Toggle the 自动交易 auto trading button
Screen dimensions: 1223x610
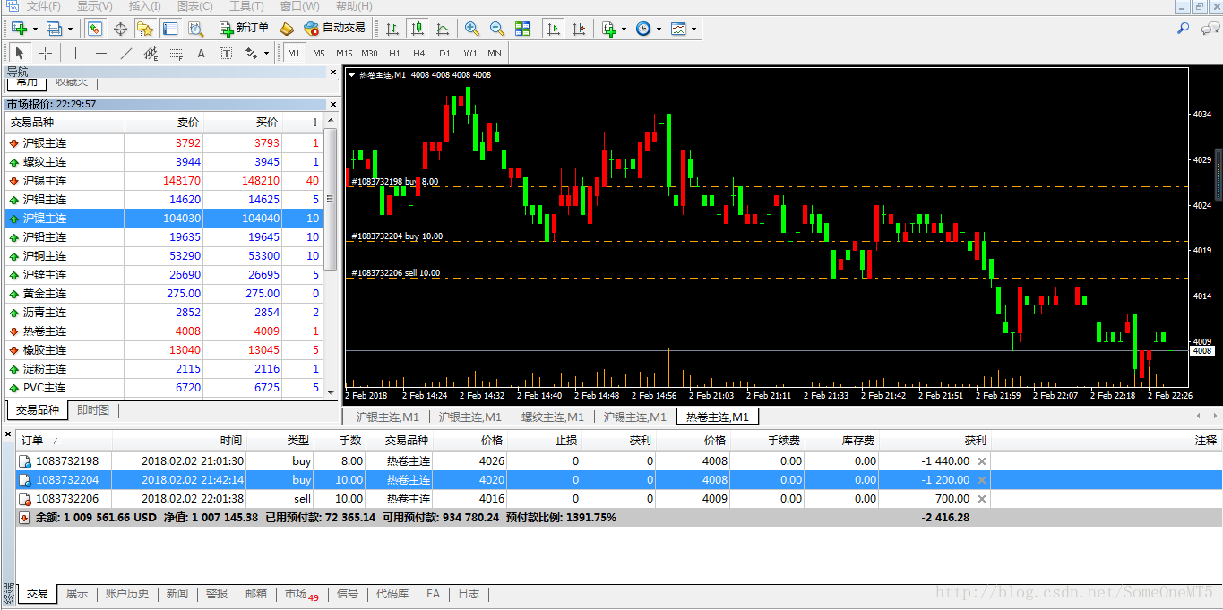pos(334,29)
